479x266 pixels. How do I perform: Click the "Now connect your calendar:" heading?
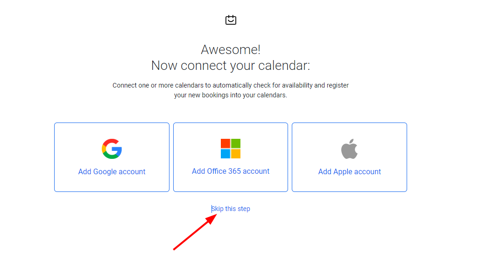pyautogui.click(x=231, y=65)
